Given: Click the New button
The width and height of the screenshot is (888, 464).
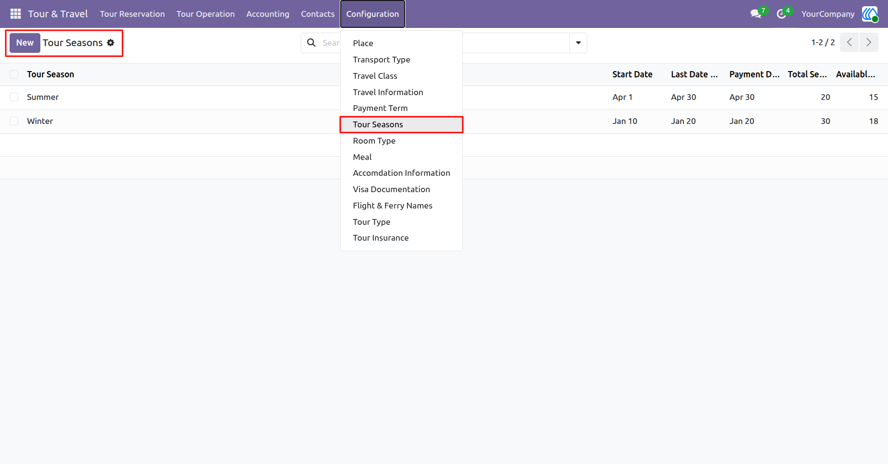Looking at the screenshot, I should (x=25, y=43).
